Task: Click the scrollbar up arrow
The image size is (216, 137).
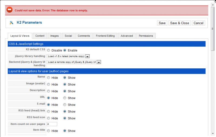Action: click(213, 5)
